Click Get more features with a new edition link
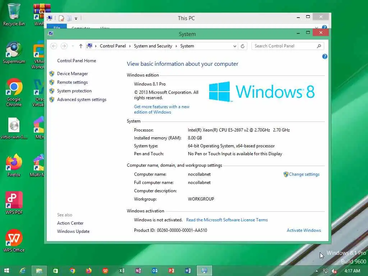Viewport: 368px width, 276px height. point(162,109)
